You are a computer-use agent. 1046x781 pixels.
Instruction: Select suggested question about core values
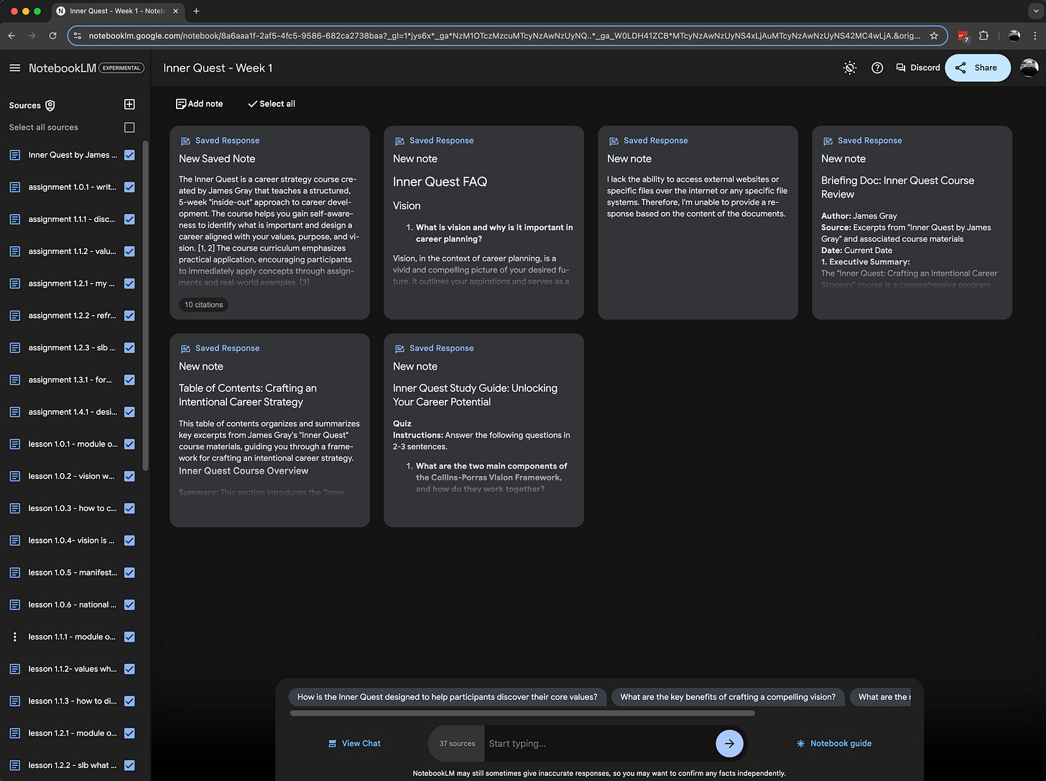point(447,697)
